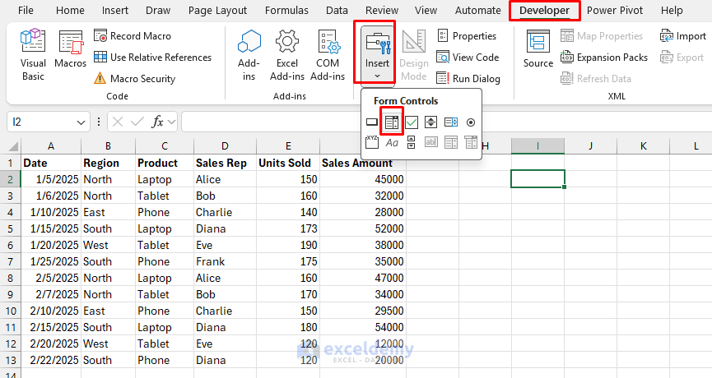Click the formula bar Cancel X
This screenshot has height=378, width=712.
[x=118, y=122]
